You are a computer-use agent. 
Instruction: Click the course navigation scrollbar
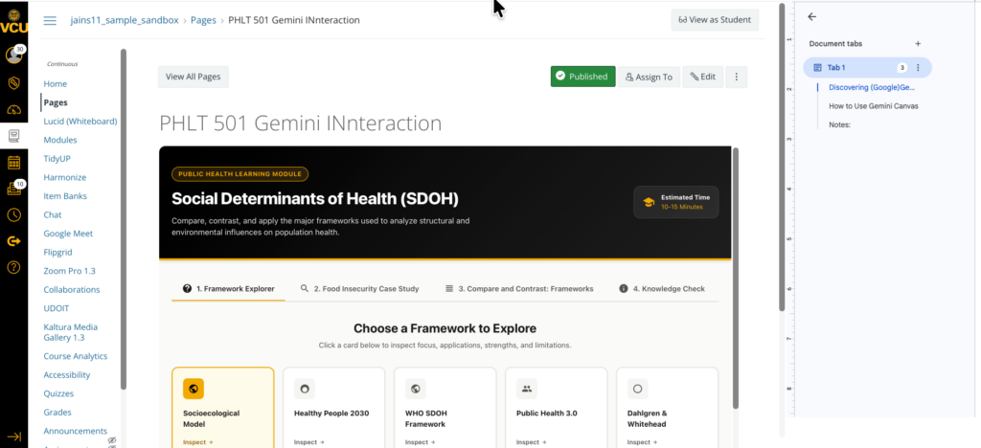(124, 218)
